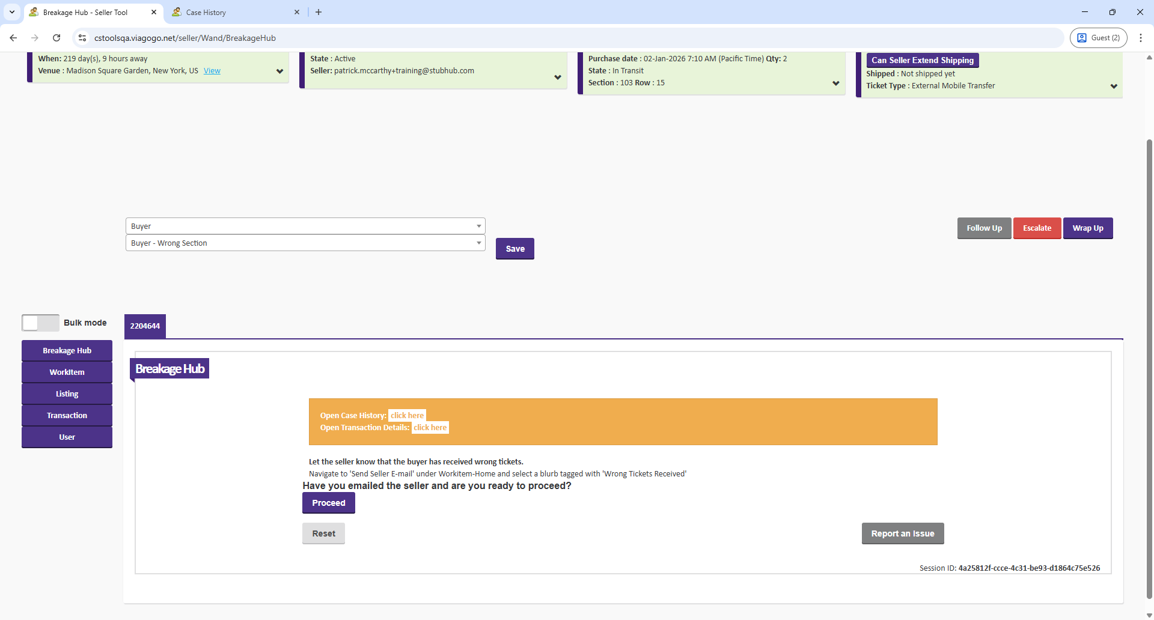Click the Proceed button
The height and width of the screenshot is (620, 1154).
[328, 503]
